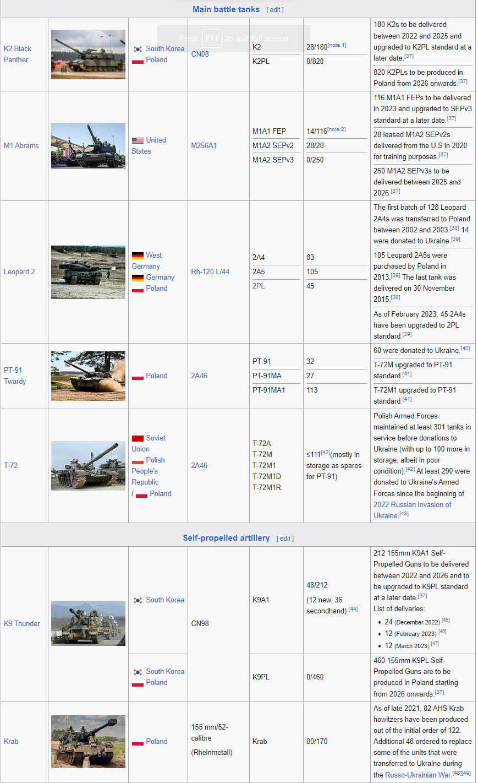
Task: Open the 2PL variant link
Action: tap(259, 286)
